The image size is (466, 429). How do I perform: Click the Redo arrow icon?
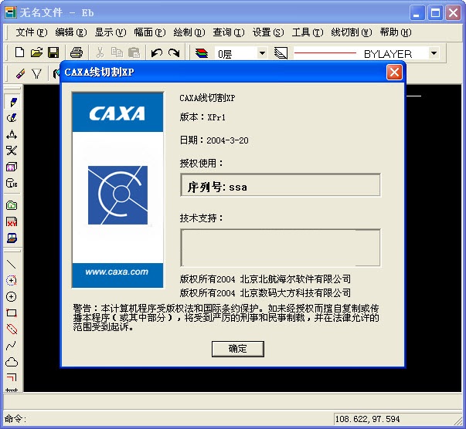point(174,52)
